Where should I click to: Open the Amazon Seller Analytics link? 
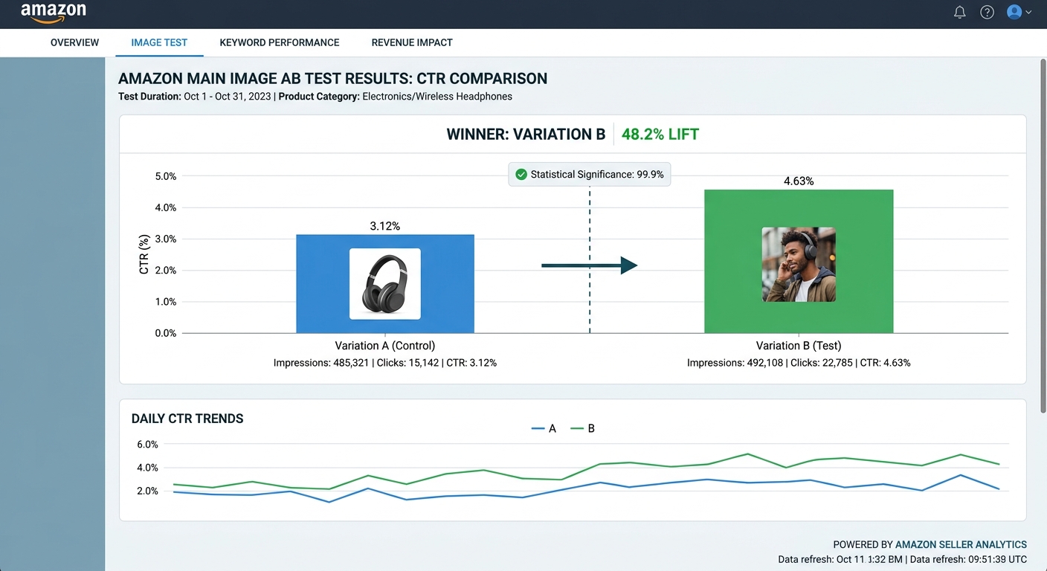point(961,545)
